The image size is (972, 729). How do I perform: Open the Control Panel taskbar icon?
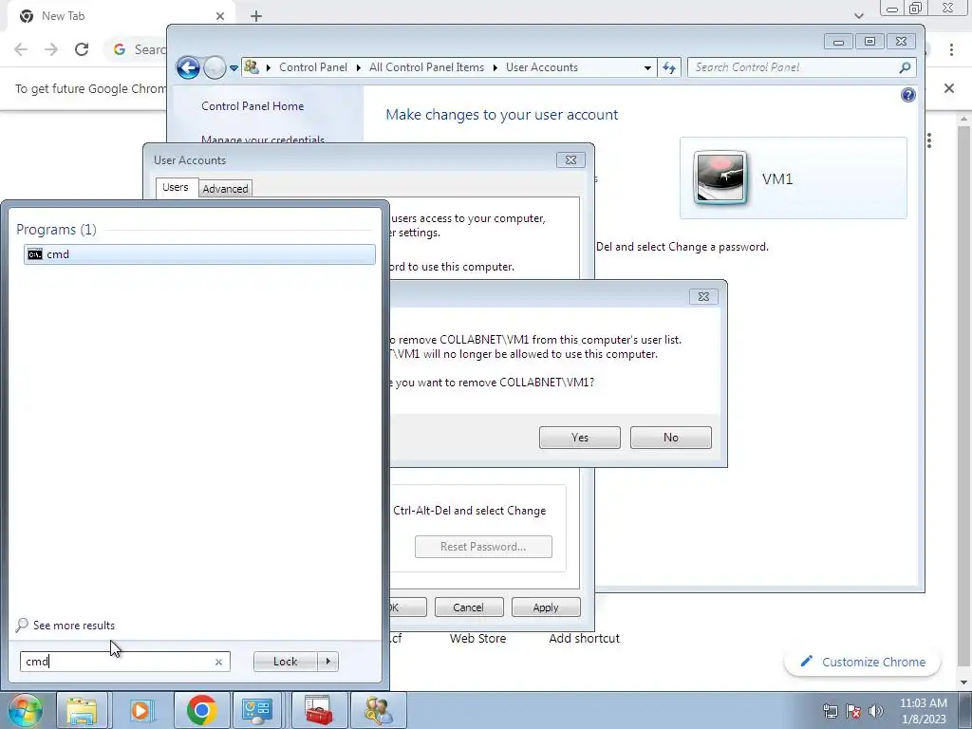[257, 710]
